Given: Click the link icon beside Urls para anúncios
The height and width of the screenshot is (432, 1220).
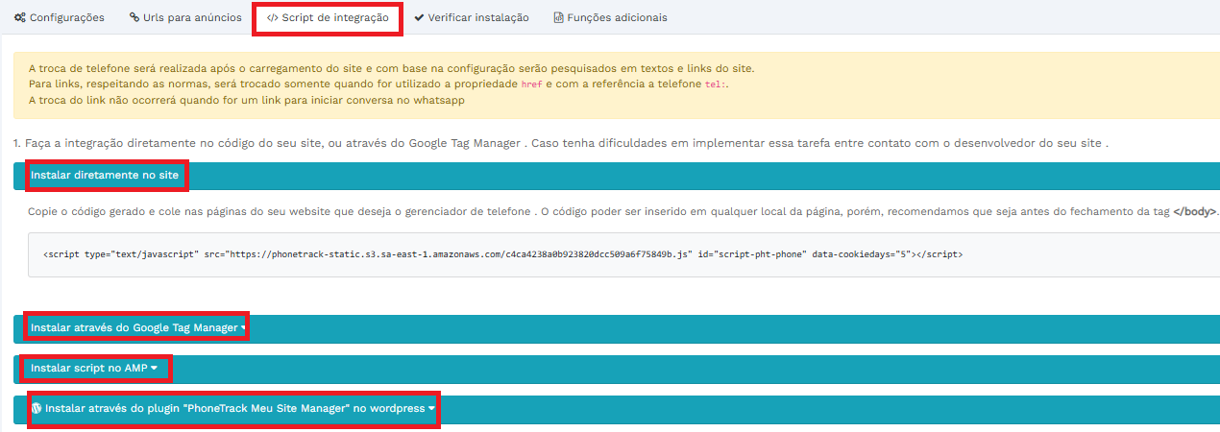Looking at the screenshot, I should [134, 17].
